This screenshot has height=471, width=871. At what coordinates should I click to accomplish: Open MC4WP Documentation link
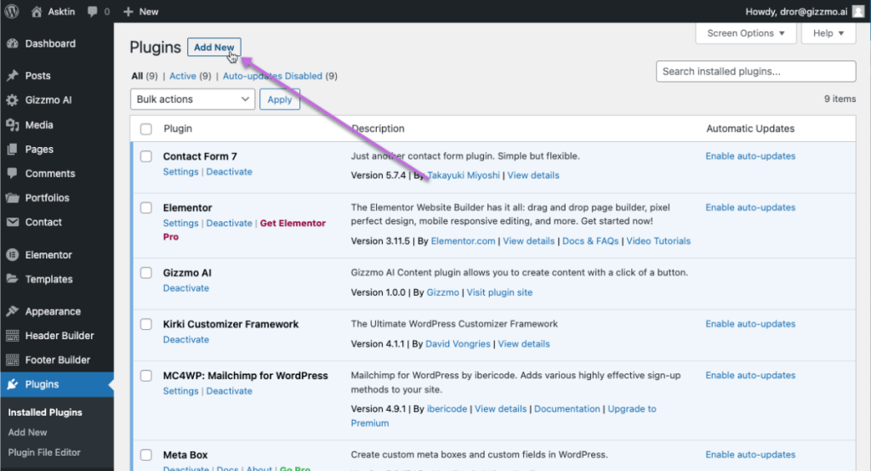click(567, 409)
